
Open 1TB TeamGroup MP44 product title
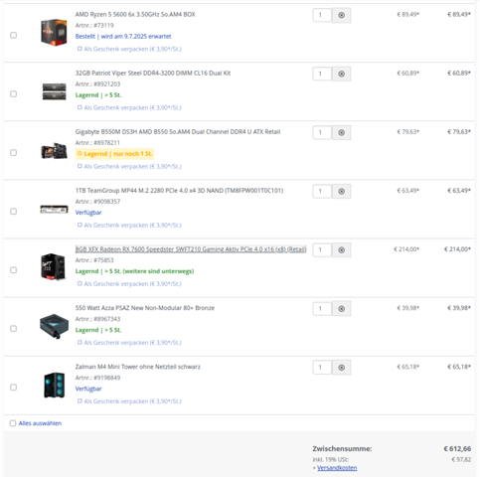179,191
